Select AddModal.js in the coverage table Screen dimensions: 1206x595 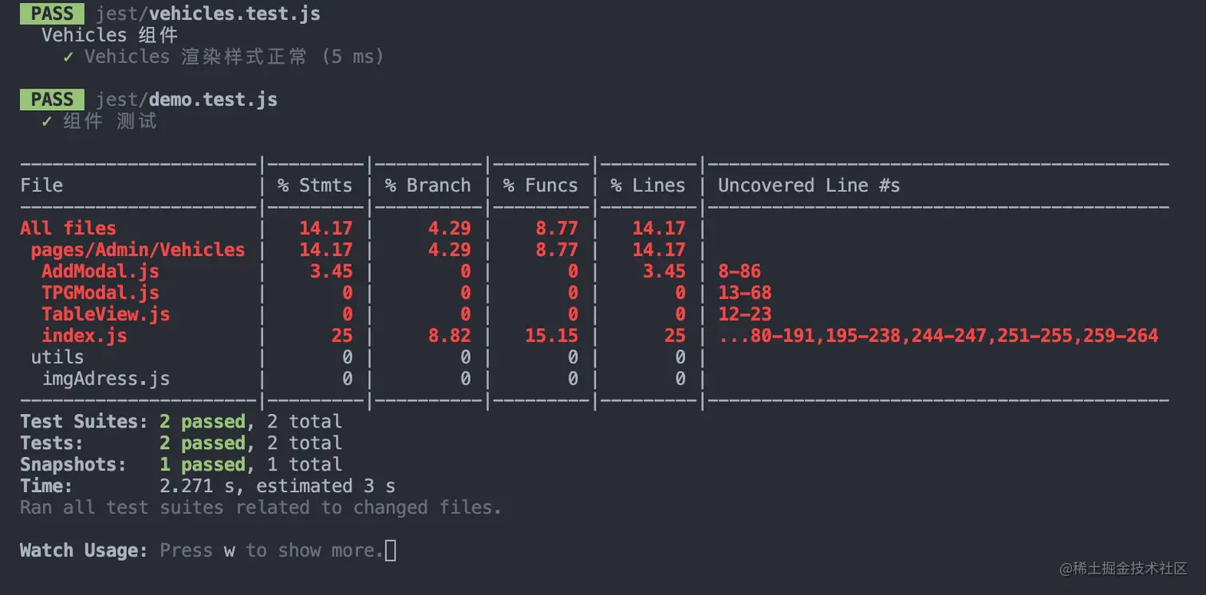point(100,271)
